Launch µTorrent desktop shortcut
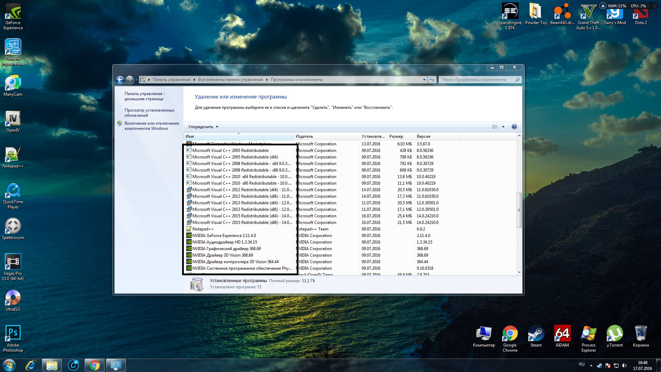This screenshot has height=372, width=661. [x=615, y=337]
